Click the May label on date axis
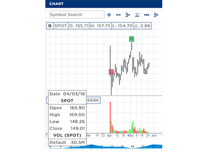The height and width of the screenshot is (154, 208). tap(130, 135)
